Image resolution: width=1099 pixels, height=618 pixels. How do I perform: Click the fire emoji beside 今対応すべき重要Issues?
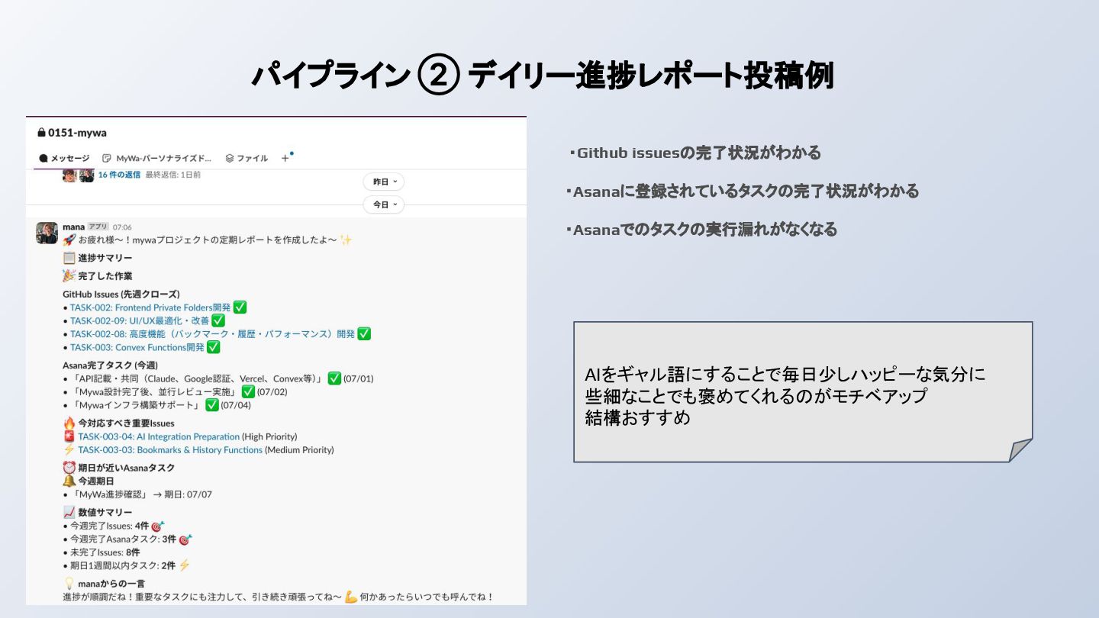pyautogui.click(x=69, y=423)
